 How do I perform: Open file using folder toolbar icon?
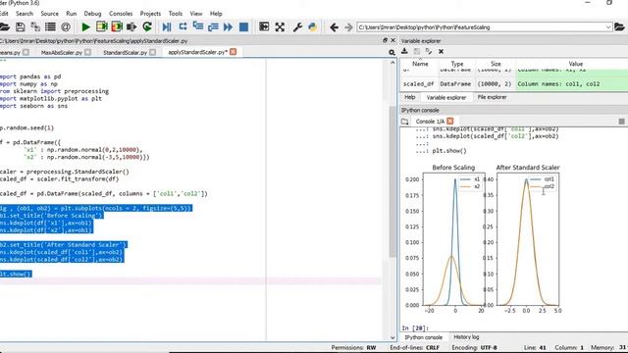coord(4,27)
